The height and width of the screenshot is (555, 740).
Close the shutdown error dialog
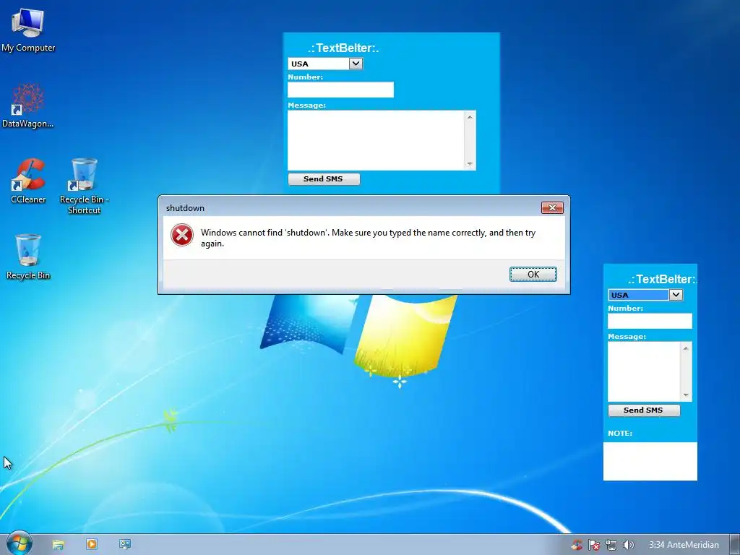pyautogui.click(x=552, y=207)
